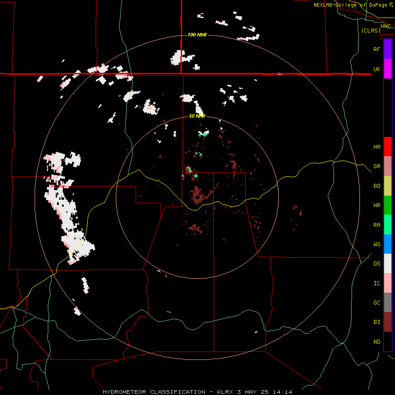This screenshot has width=395, height=395.
Task: Click the "50 NMI" range ring label
Action: coord(197,116)
